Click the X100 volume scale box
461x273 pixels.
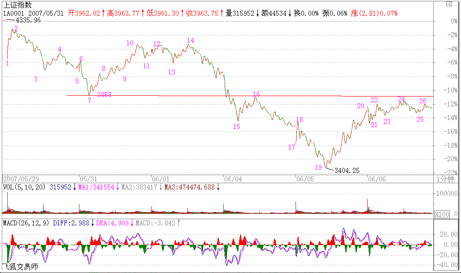[442, 215]
